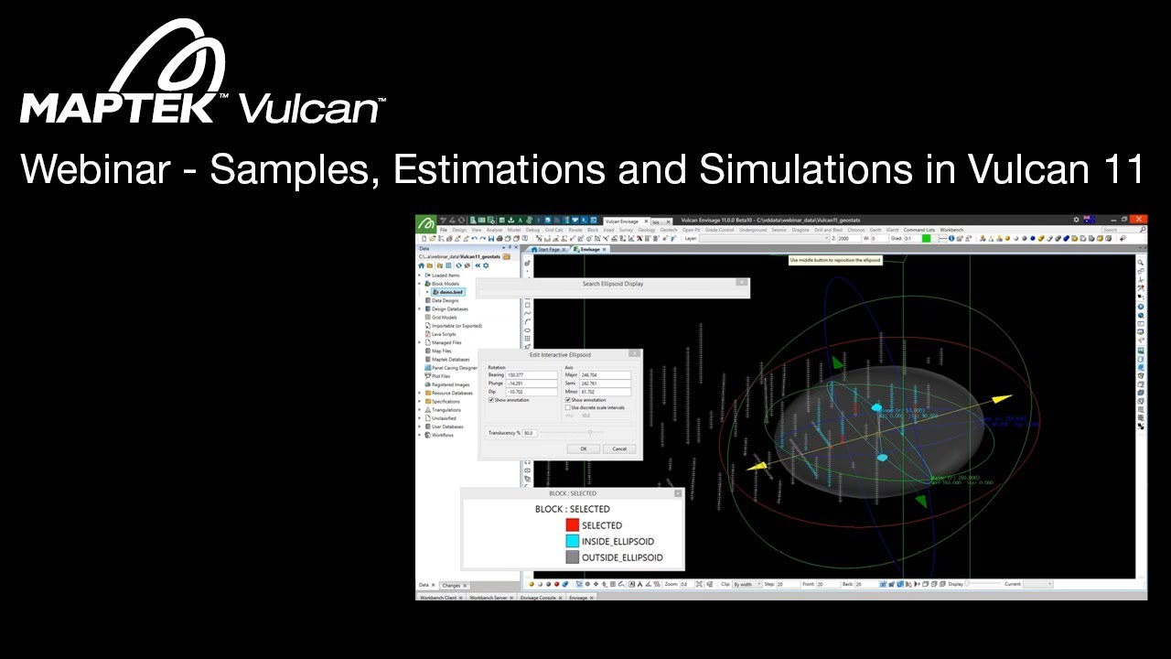
Task: Click the Undo arrow icon
Action: (475, 239)
